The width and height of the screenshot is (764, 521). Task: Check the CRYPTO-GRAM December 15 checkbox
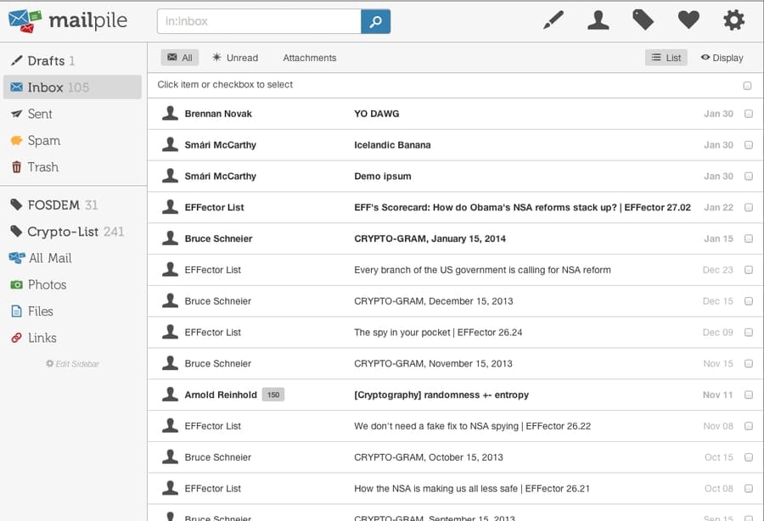pos(749,301)
